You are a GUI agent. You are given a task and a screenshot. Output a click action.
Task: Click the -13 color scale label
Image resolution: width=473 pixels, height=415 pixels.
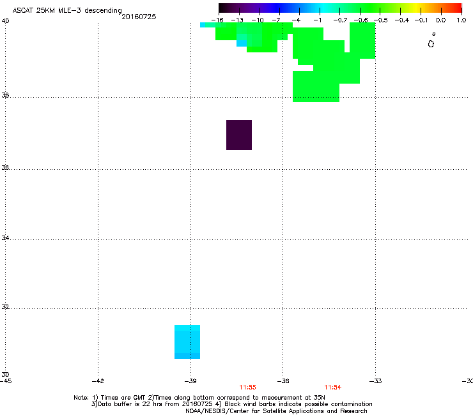237,20
